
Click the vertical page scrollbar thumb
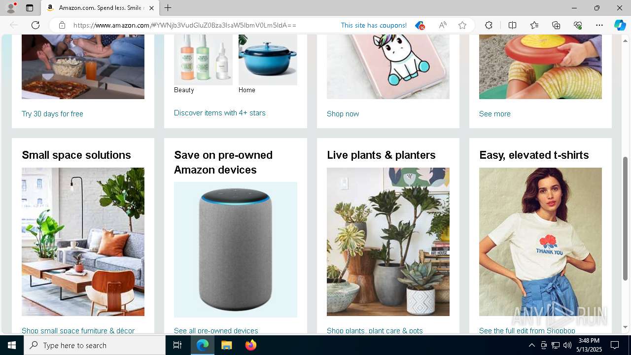pos(626,218)
